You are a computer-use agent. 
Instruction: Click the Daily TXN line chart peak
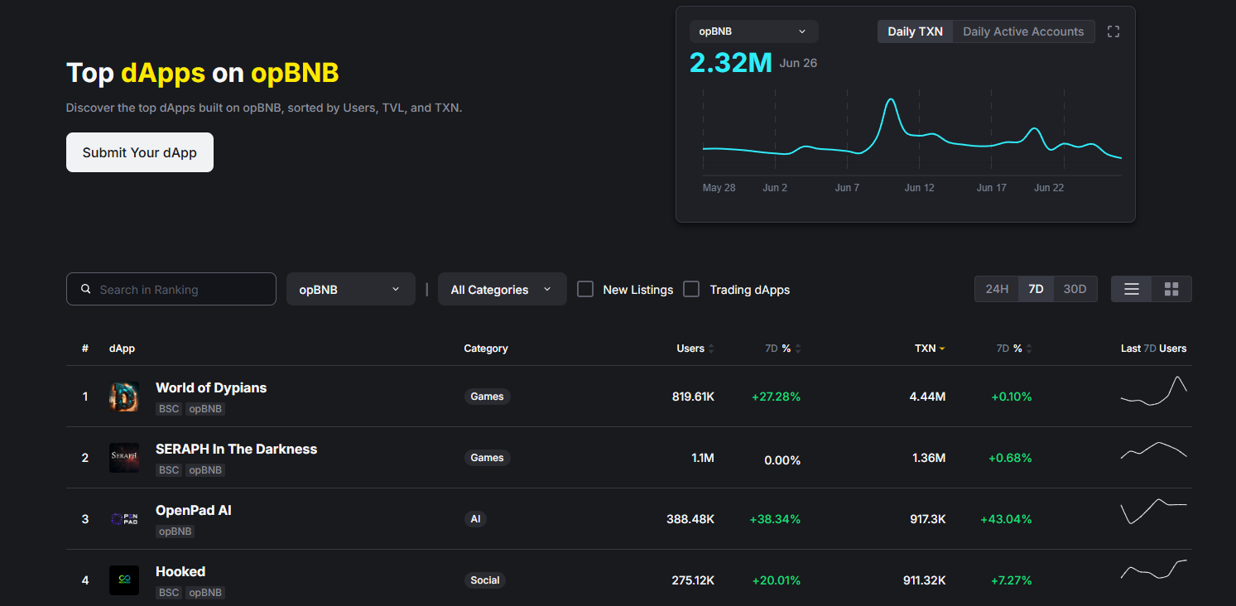(891, 99)
